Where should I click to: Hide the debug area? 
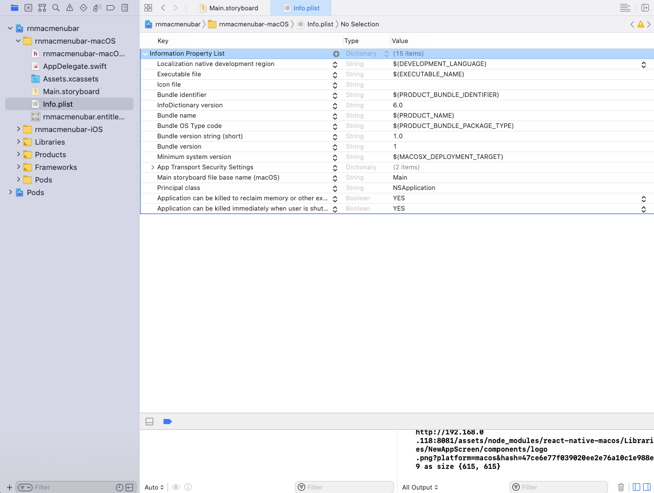click(149, 421)
